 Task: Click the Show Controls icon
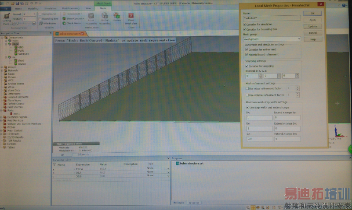pos(64,18)
